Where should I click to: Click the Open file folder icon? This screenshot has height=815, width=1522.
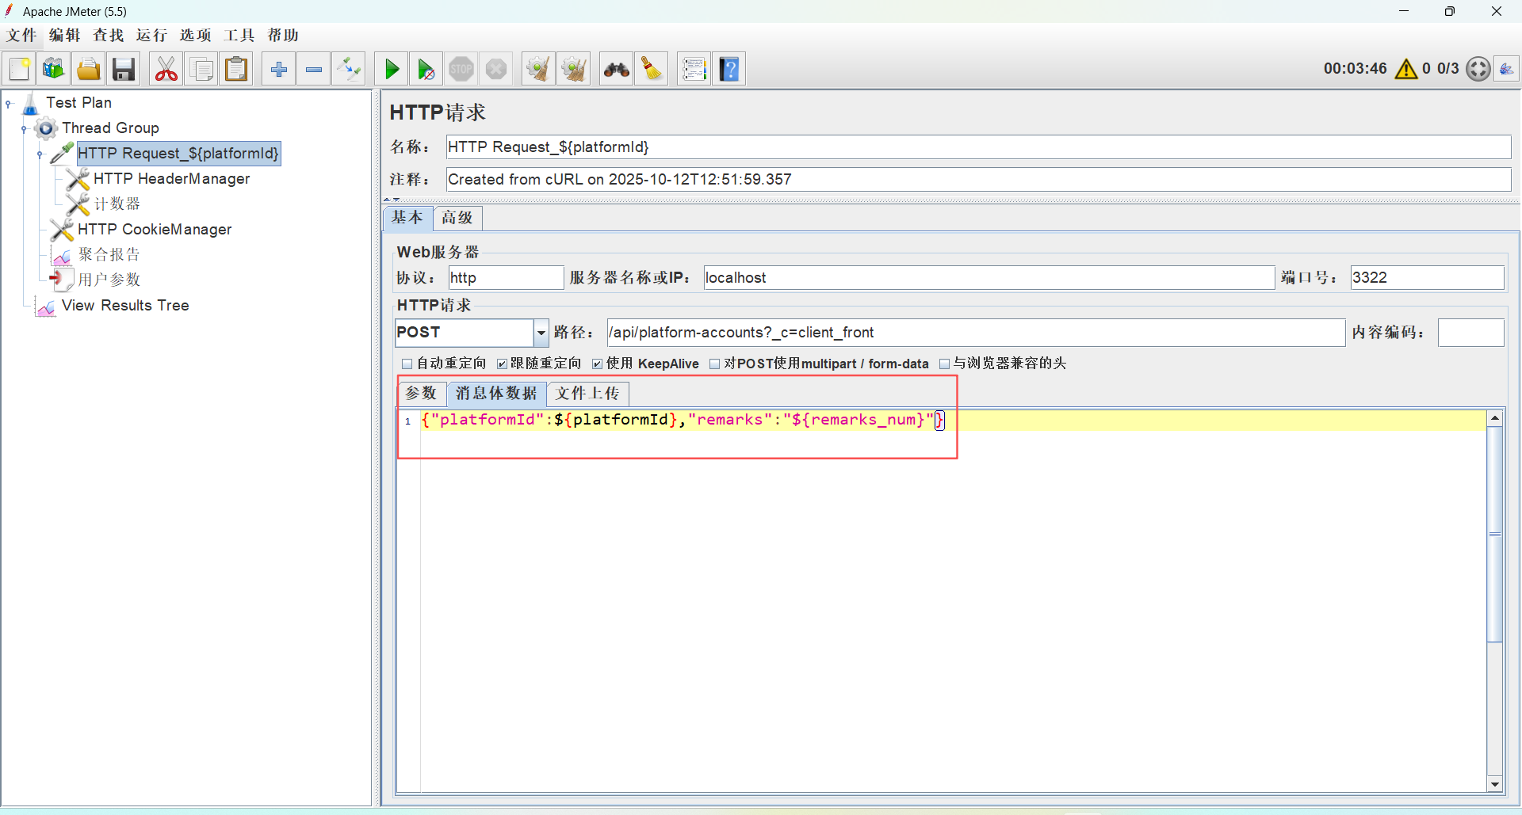click(x=89, y=69)
